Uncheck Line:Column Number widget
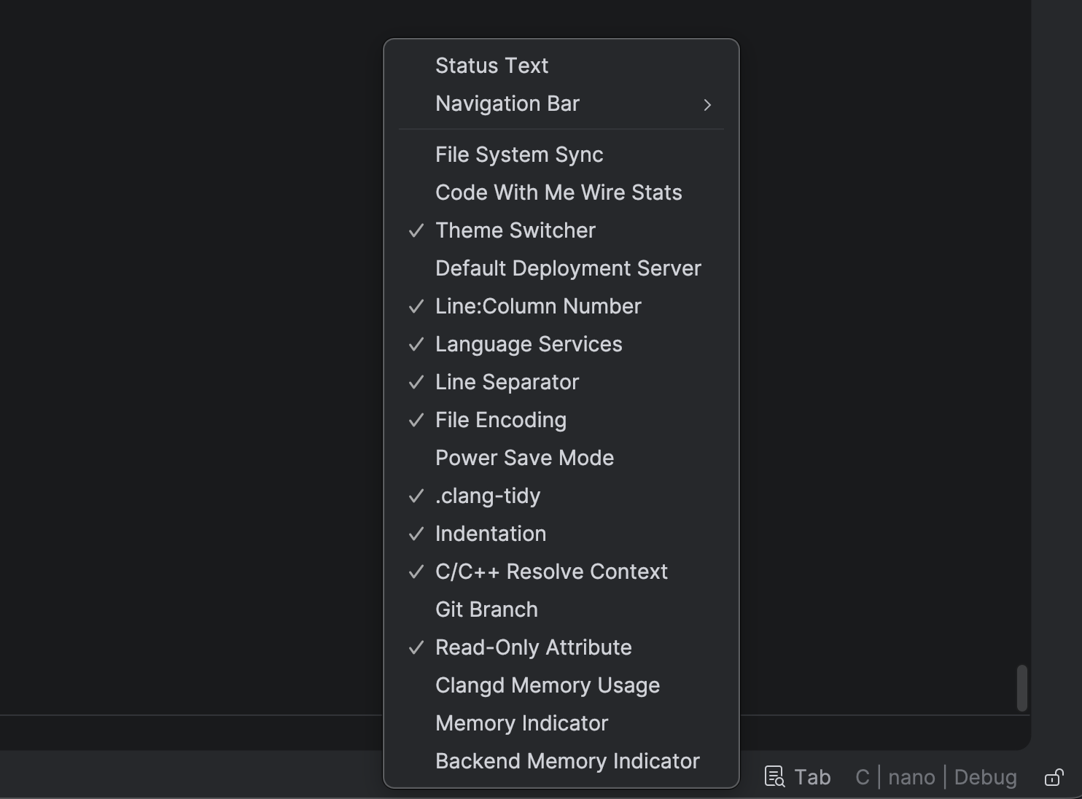This screenshot has width=1082, height=799. click(x=561, y=306)
